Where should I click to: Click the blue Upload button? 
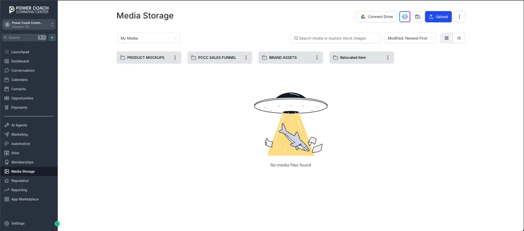point(438,17)
